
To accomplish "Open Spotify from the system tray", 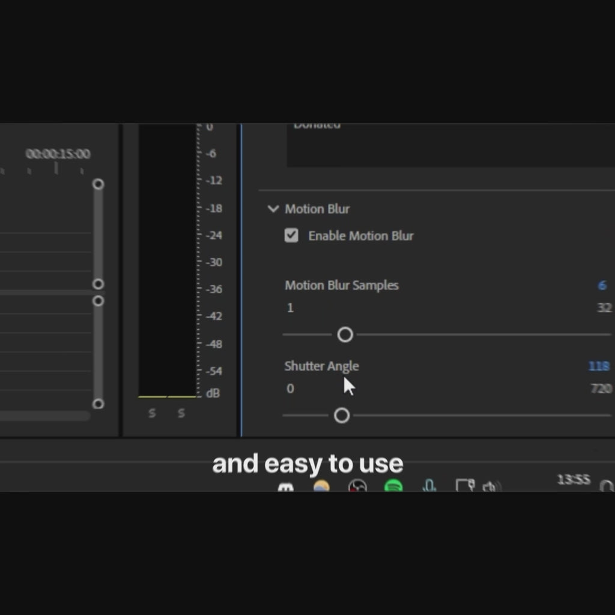I will [393, 486].
